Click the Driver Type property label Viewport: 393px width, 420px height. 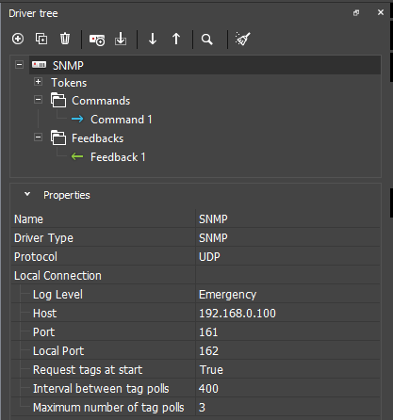point(43,238)
